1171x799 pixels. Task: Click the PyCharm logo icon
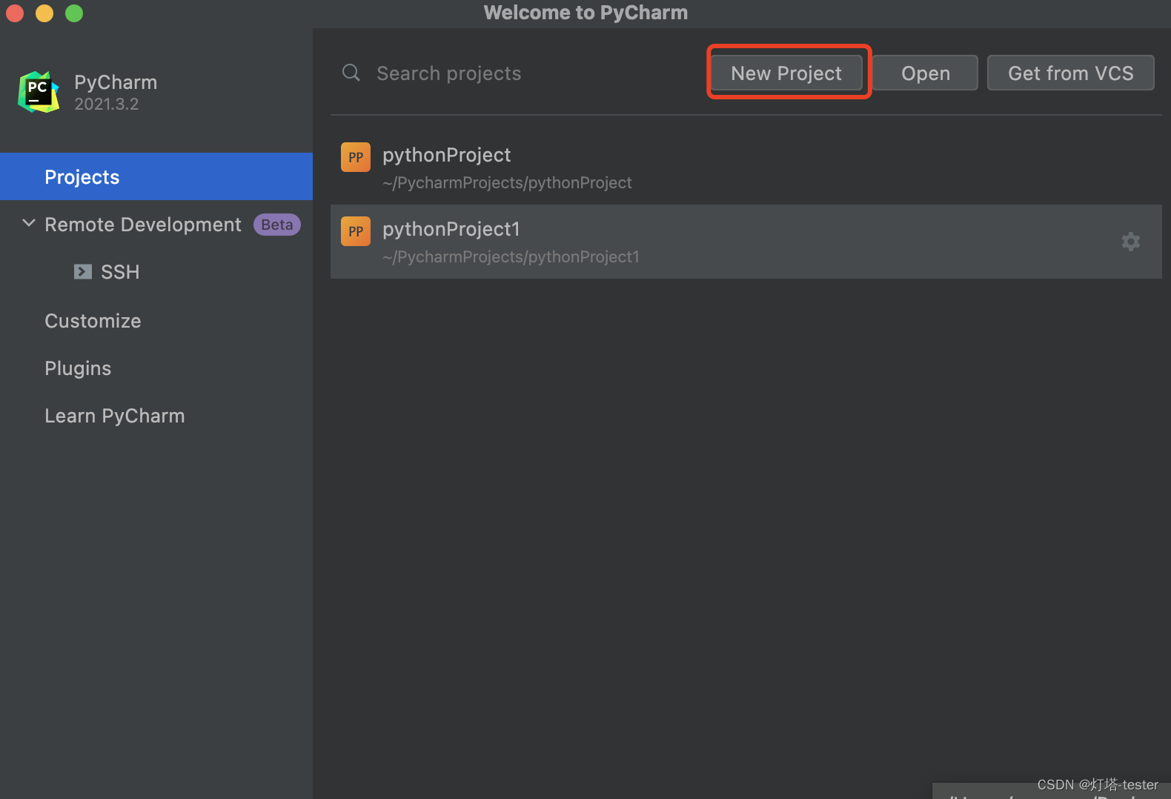coord(39,92)
